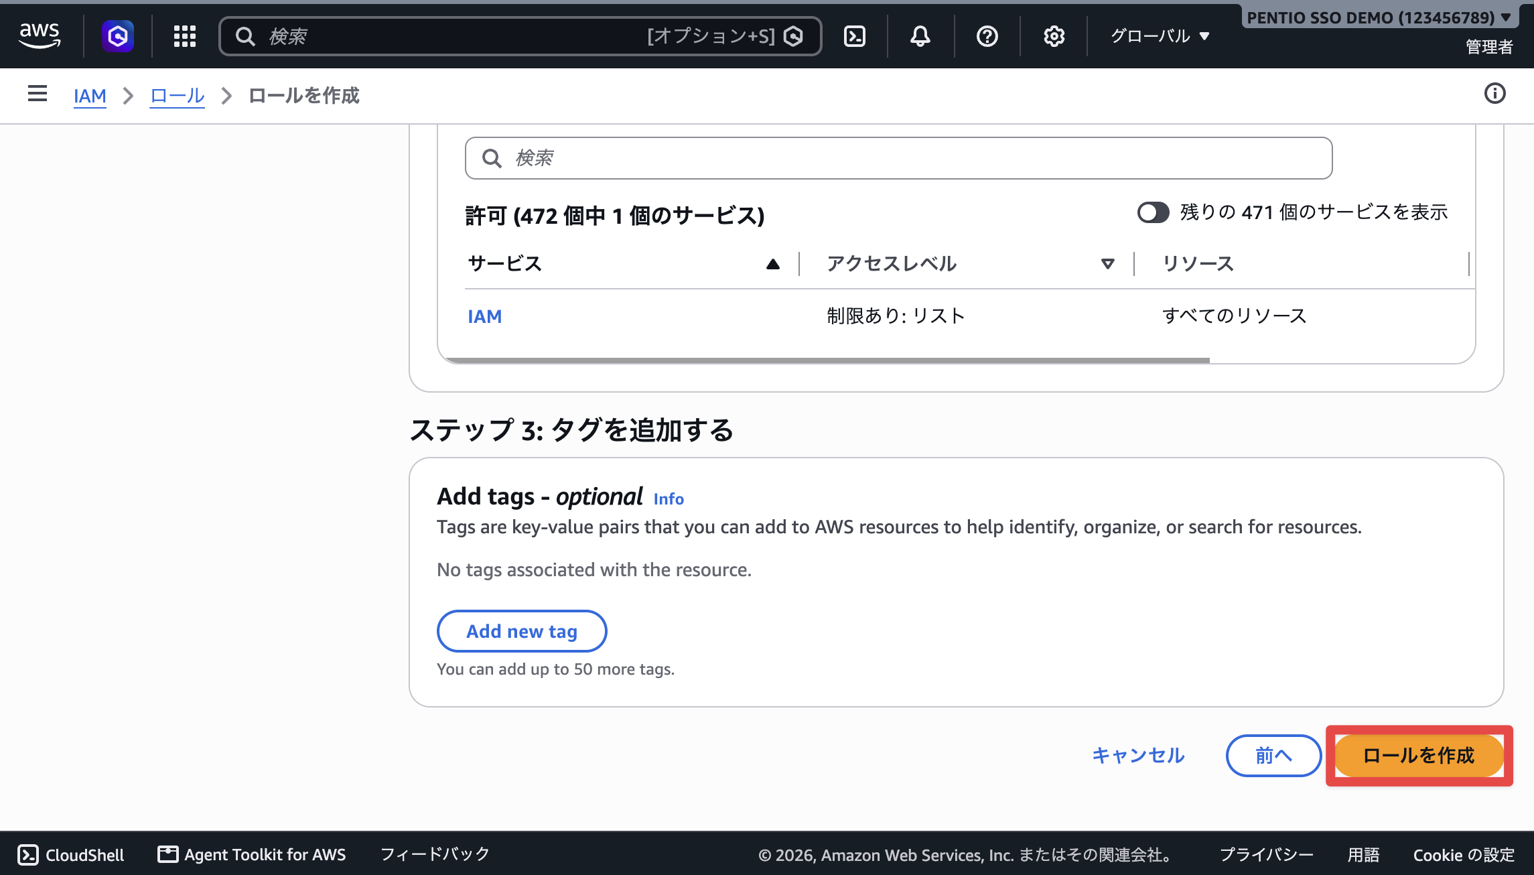Click the permissions table horizontal scrollbar
Viewport: 1534px width, 875px height.
point(827,360)
